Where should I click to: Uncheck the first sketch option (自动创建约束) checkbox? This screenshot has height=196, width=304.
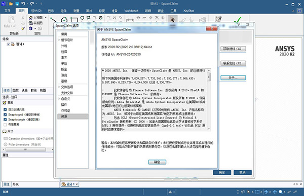5,109
